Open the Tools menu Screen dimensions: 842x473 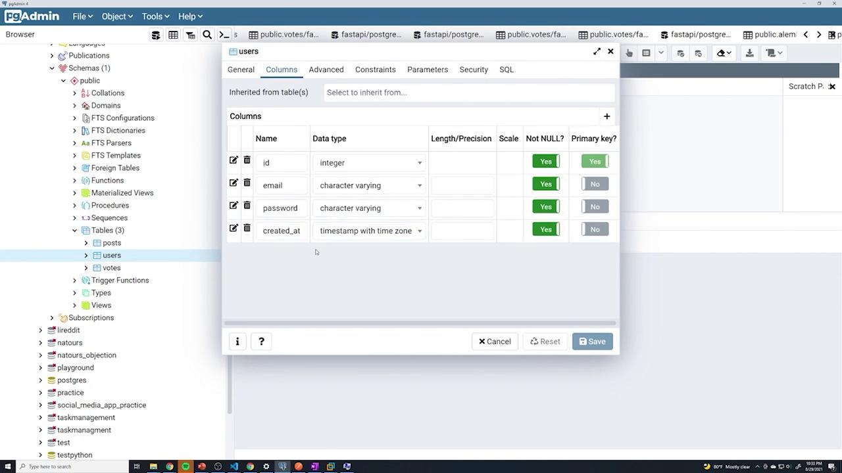point(155,16)
